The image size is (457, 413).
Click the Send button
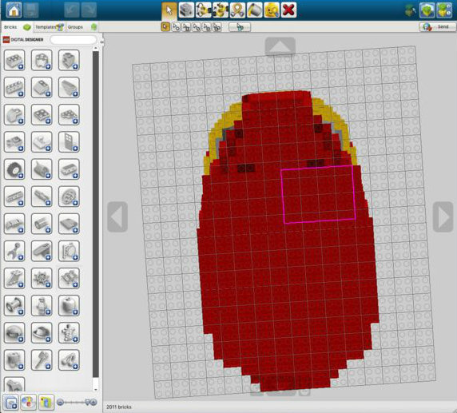[x=438, y=27]
